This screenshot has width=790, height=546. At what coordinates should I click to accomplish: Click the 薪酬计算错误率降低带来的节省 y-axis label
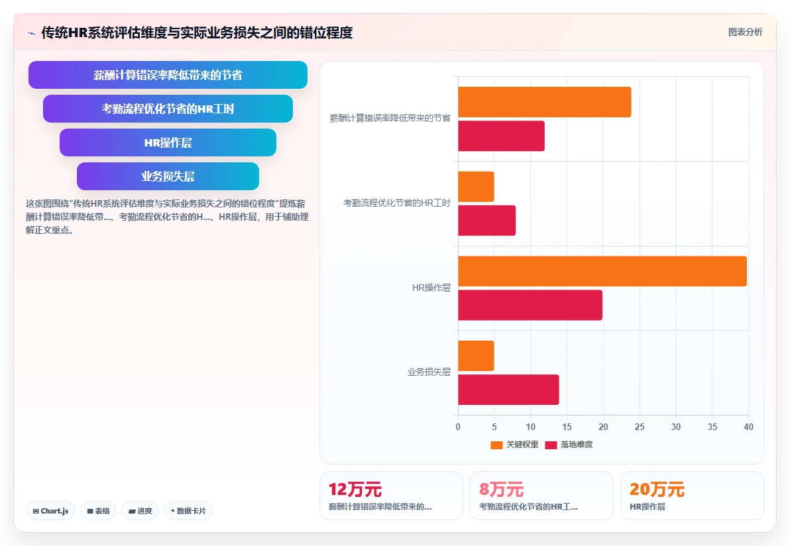(x=390, y=119)
